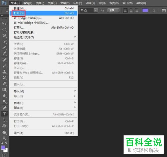Open the 图层(L) menu

[x=52, y=3]
